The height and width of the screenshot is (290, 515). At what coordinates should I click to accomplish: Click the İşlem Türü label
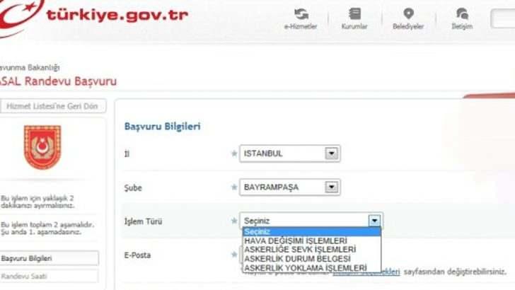click(143, 221)
